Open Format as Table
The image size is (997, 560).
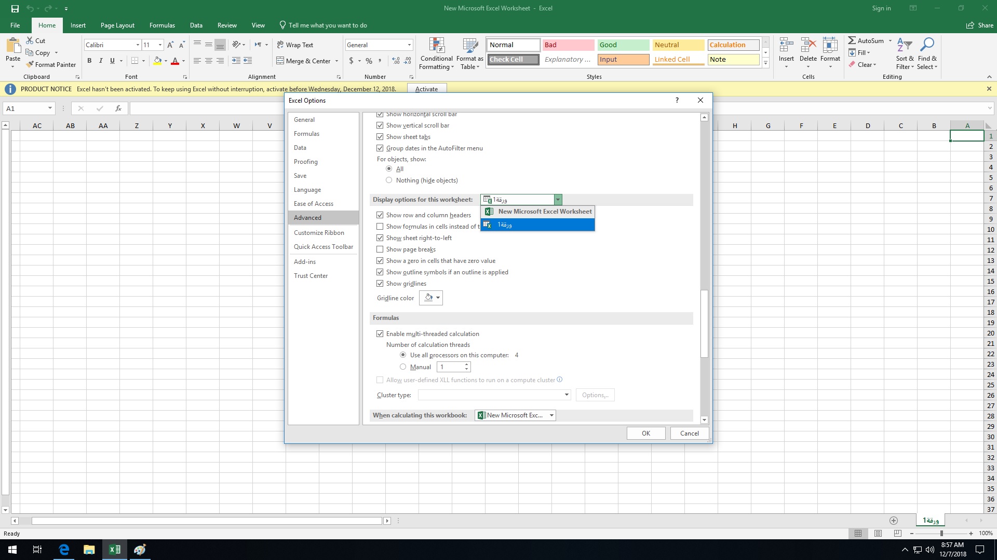pos(470,54)
